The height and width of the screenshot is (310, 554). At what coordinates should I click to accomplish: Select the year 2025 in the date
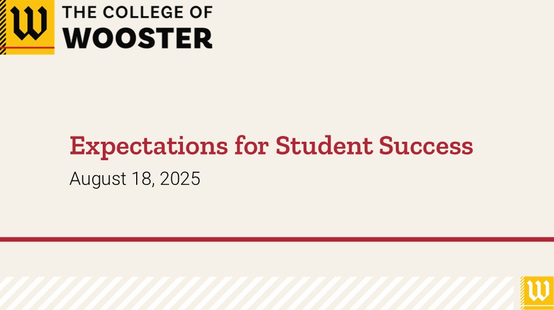pyautogui.click(x=180, y=179)
